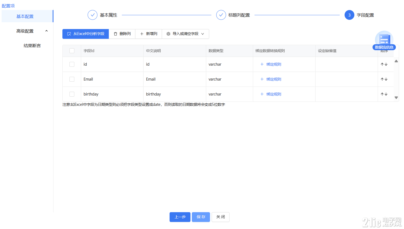Open the 导入或清空字段 dropdown

click(185, 34)
